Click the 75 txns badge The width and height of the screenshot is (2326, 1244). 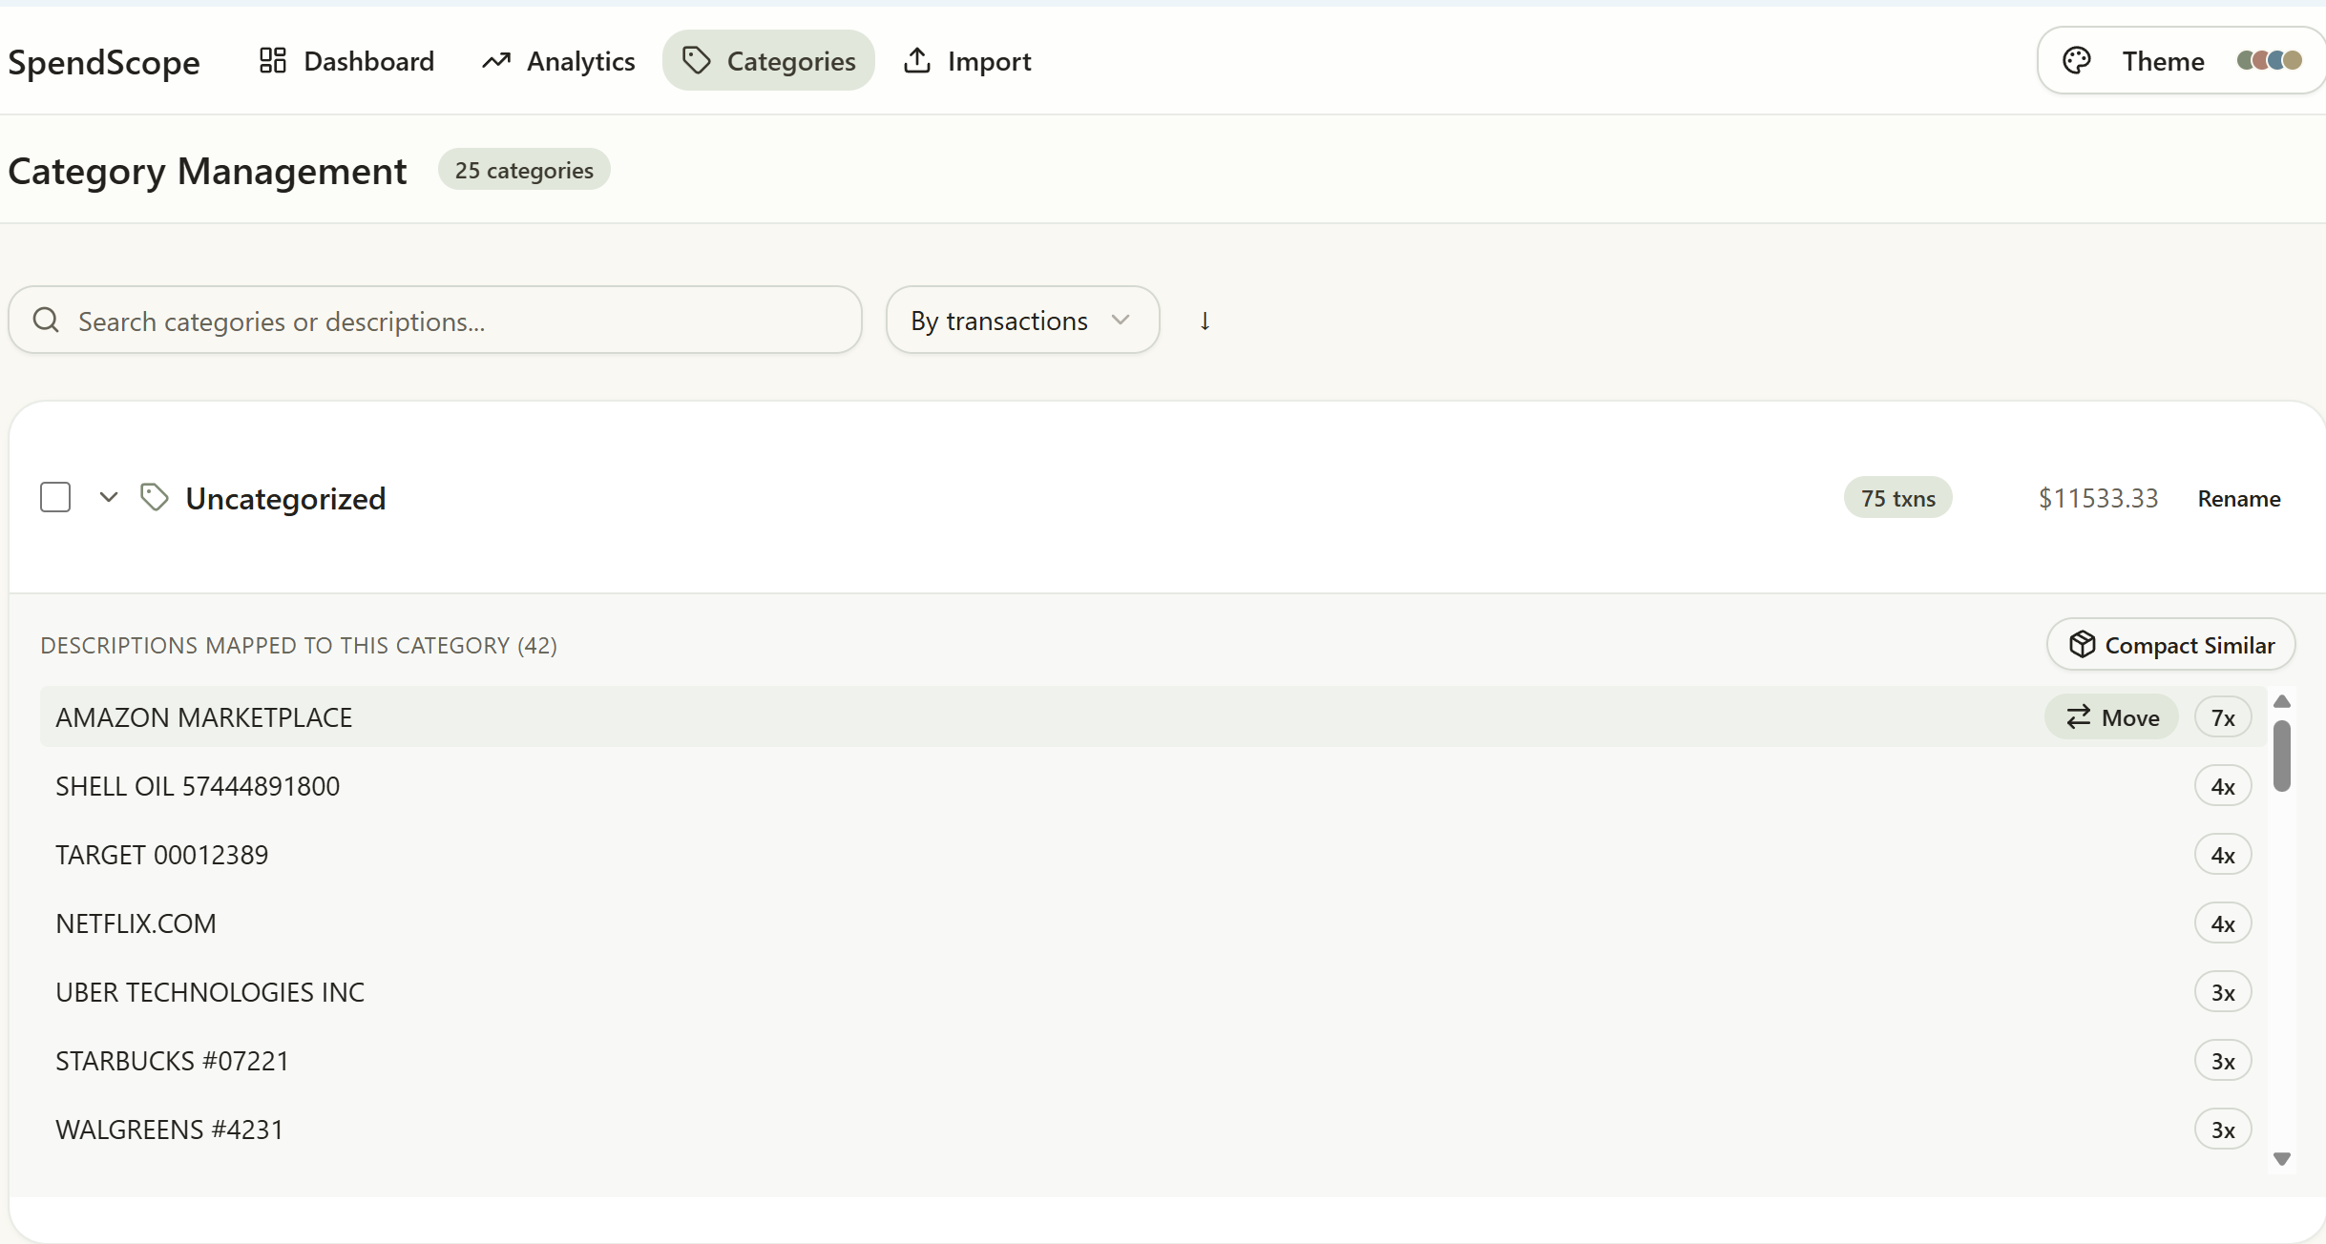coord(1897,498)
